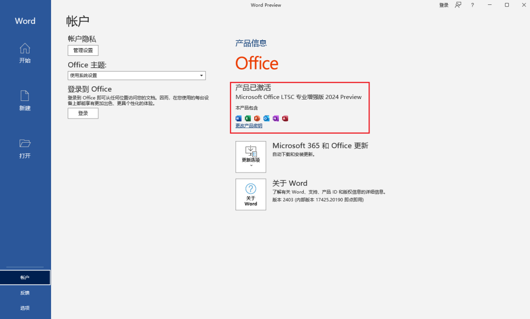The image size is (530, 319).
Task: Click the 登录 button under 登录到 Office
Action: [83, 113]
